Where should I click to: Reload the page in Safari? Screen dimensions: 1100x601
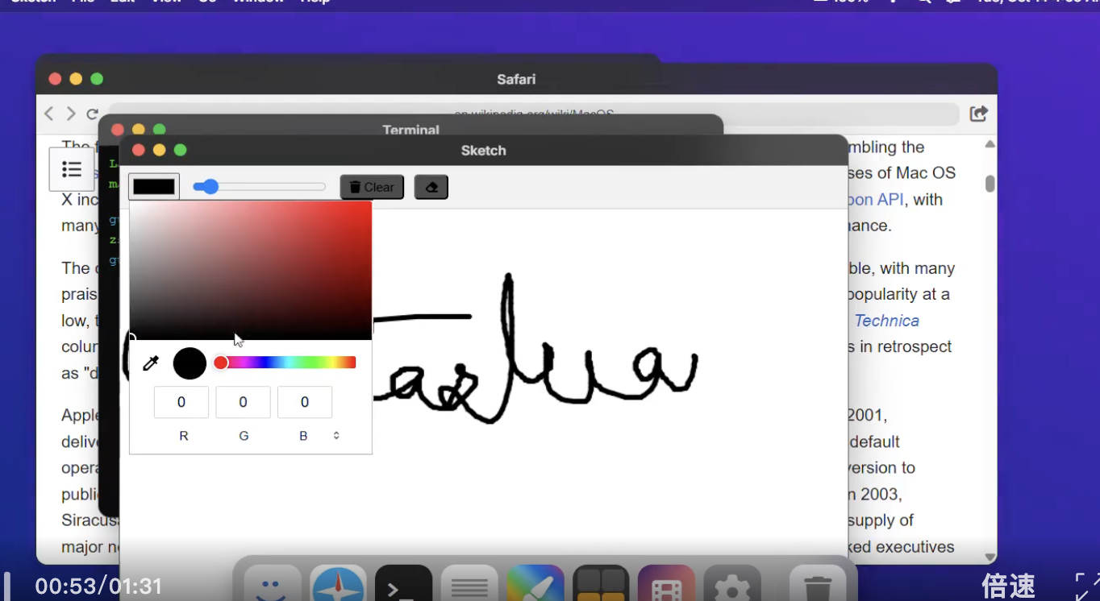[93, 114]
